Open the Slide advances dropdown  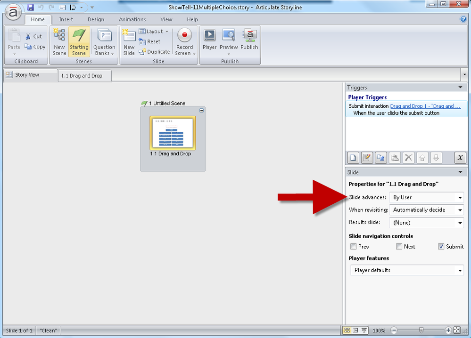coord(427,197)
